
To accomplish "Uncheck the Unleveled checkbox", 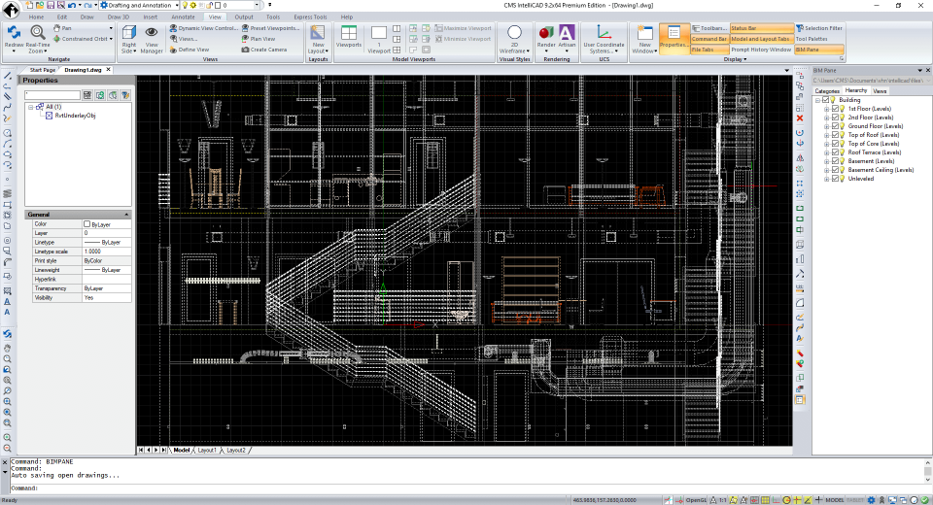I will [836, 179].
